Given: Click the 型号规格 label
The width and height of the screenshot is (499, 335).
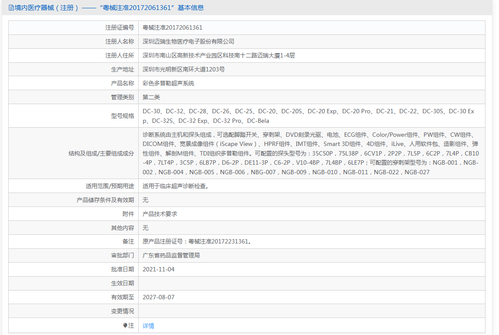Looking at the screenshot, I should click(123, 116).
